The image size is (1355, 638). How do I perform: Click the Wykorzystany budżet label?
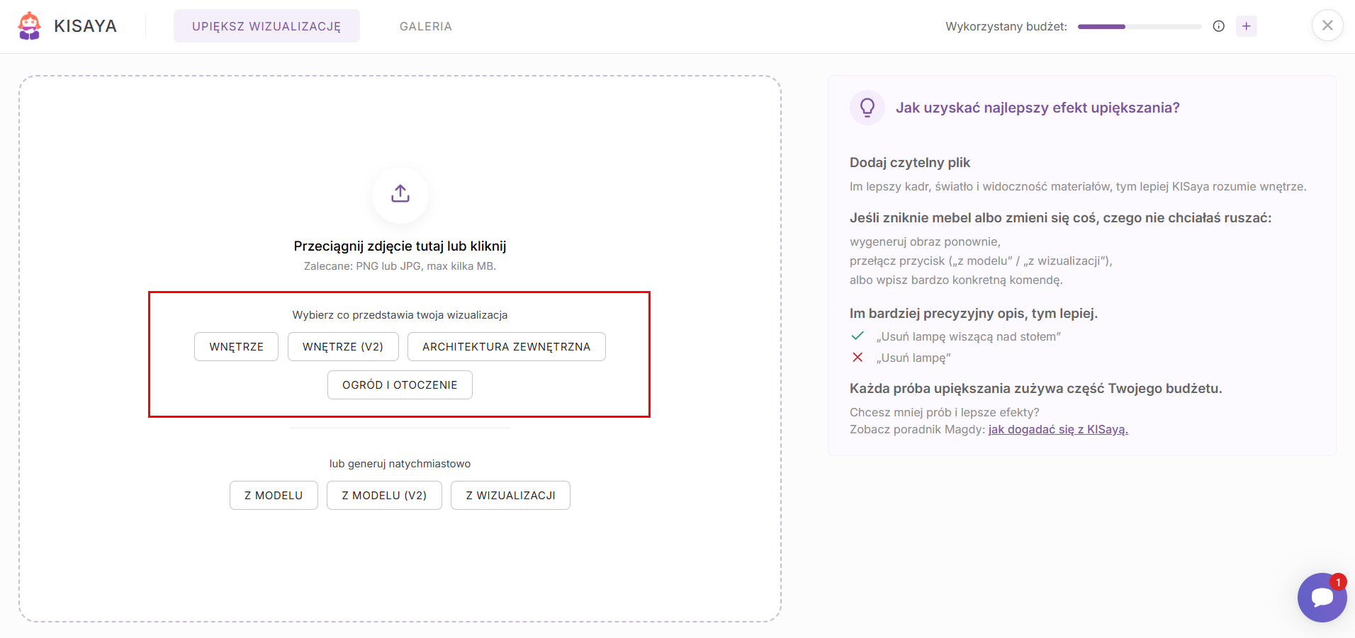pos(1006,26)
